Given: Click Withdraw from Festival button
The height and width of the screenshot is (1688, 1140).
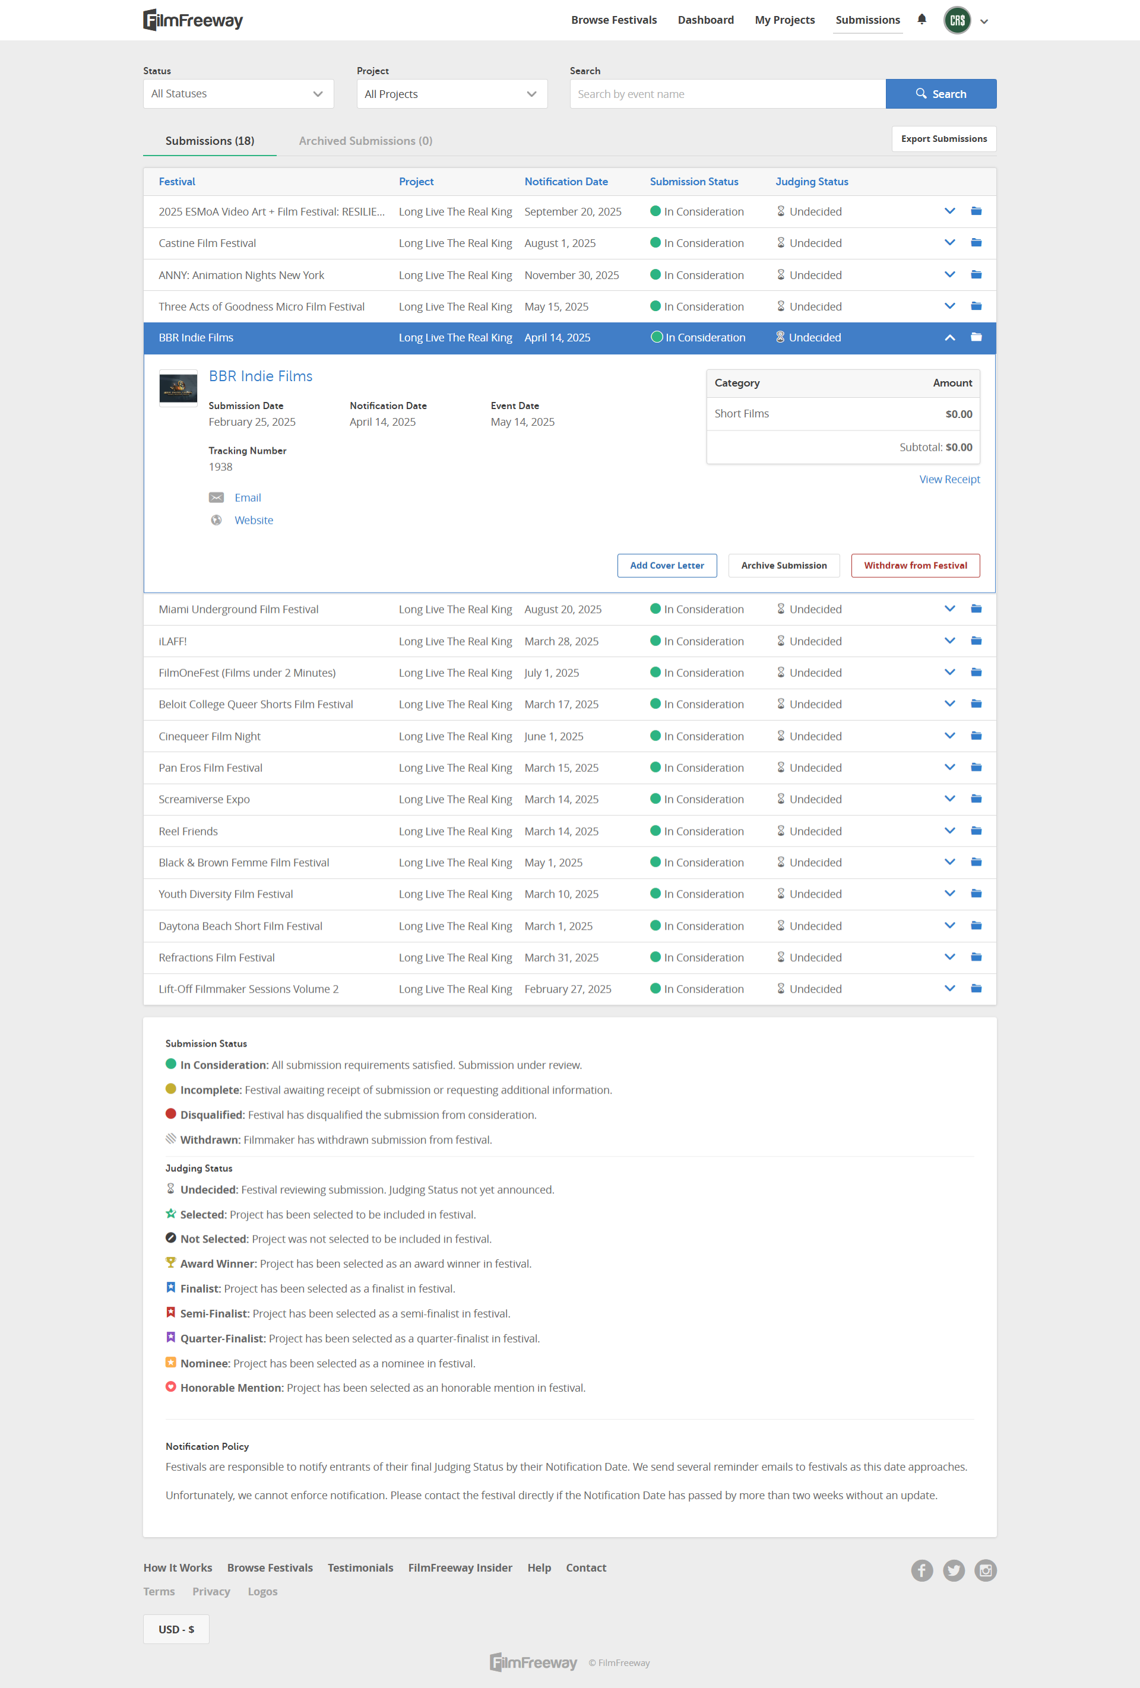Looking at the screenshot, I should 915,565.
